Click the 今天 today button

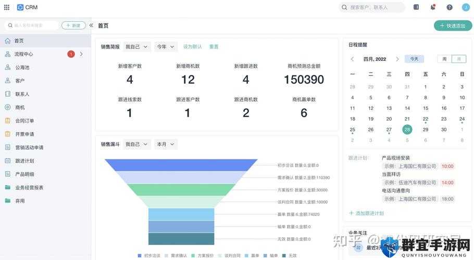[x=414, y=59]
